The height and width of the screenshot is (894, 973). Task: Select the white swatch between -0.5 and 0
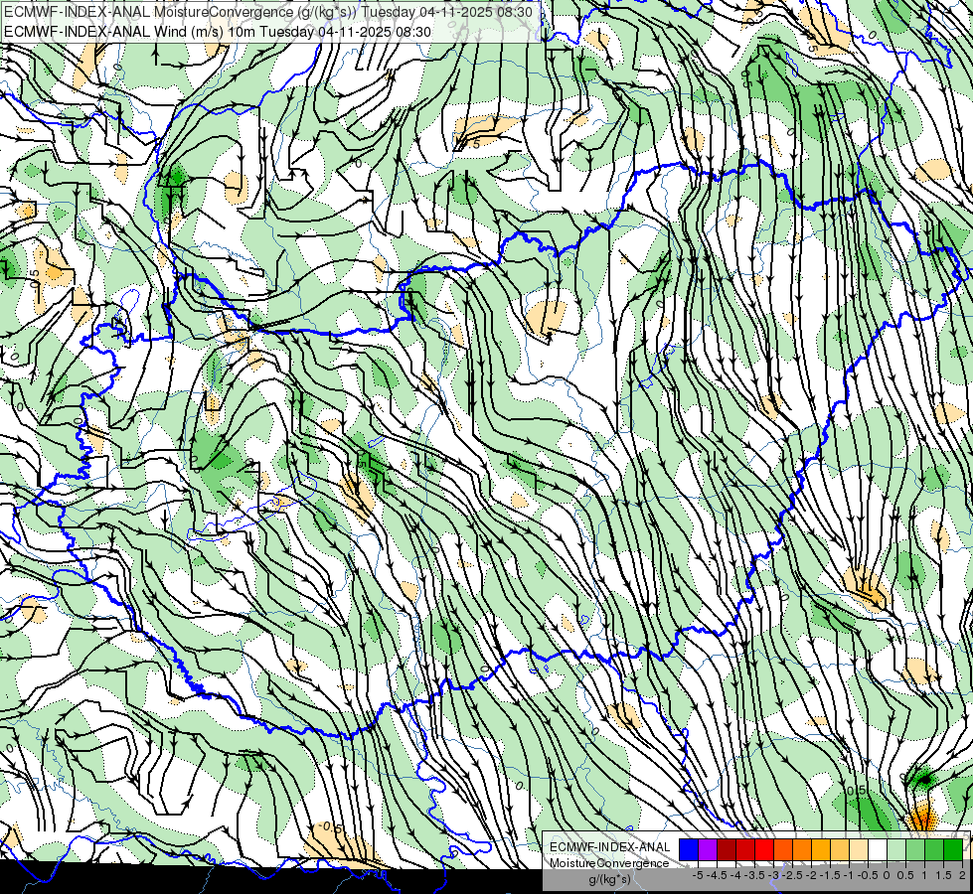(x=878, y=850)
